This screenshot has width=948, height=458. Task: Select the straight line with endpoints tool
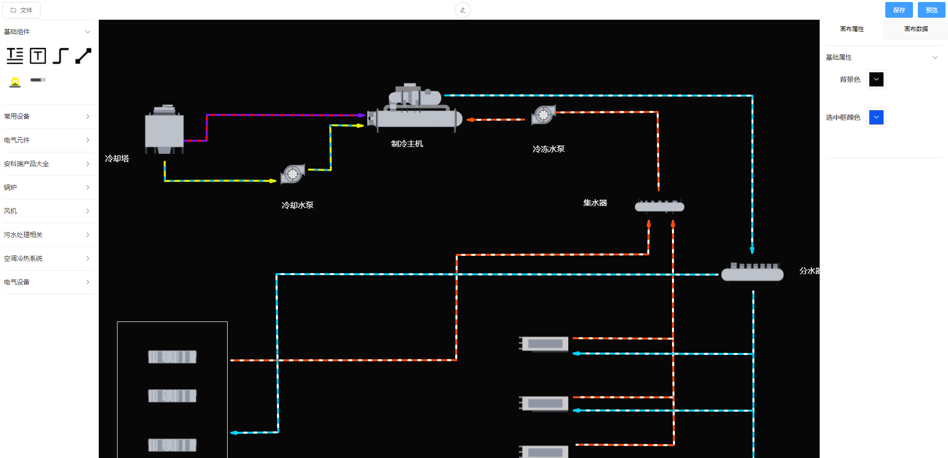pos(83,56)
